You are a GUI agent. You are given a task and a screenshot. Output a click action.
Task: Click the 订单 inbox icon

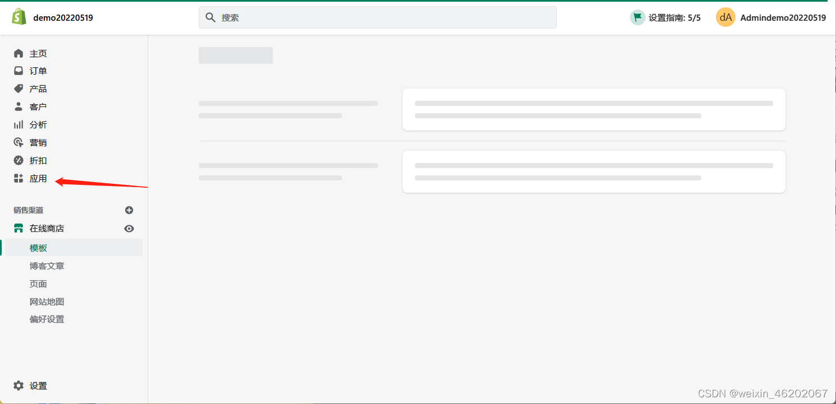point(19,71)
